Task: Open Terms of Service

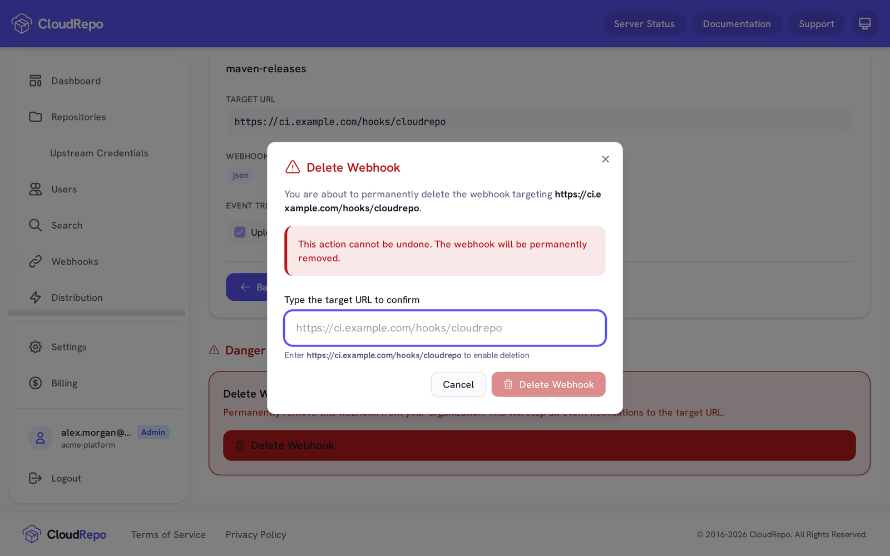Action: pyautogui.click(x=169, y=534)
